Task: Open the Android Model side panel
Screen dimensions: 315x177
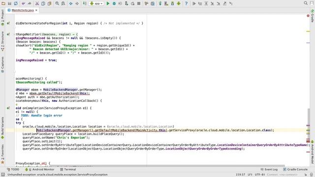Action: [313, 152]
